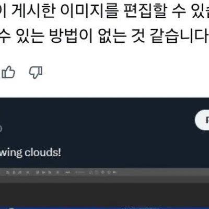The image size is (209, 209).
Task: Click the circular rotate icon in the toolbar strip
Action: point(90,172)
